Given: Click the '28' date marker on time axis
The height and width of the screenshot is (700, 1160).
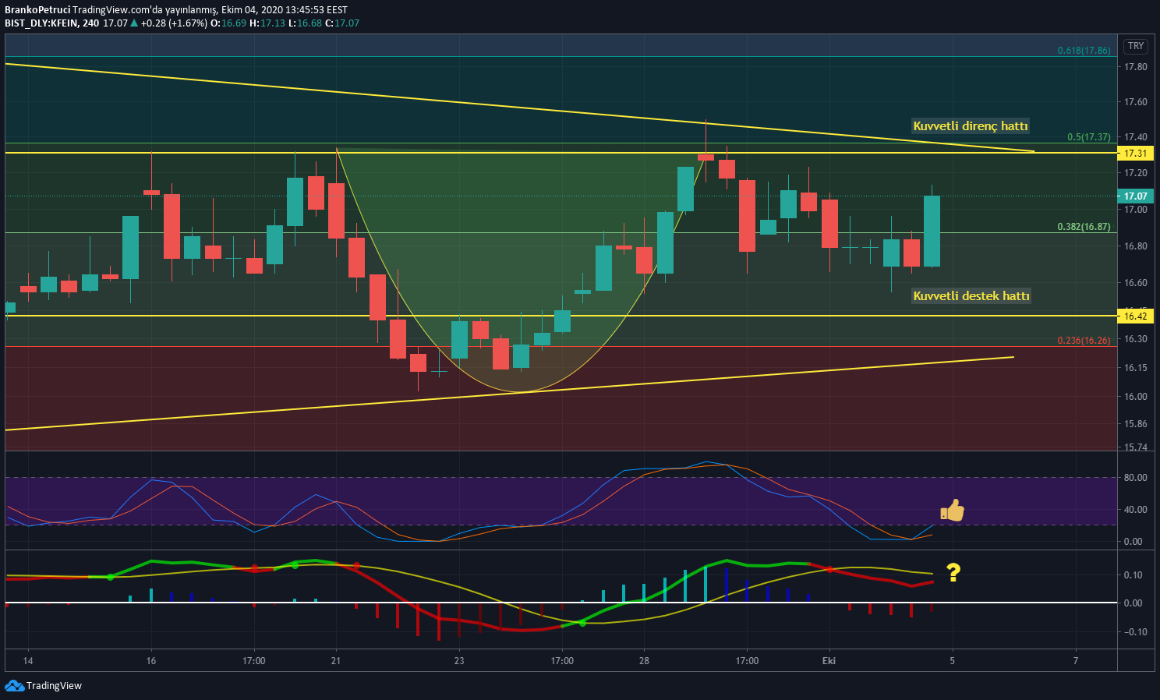Looking at the screenshot, I should [x=643, y=661].
